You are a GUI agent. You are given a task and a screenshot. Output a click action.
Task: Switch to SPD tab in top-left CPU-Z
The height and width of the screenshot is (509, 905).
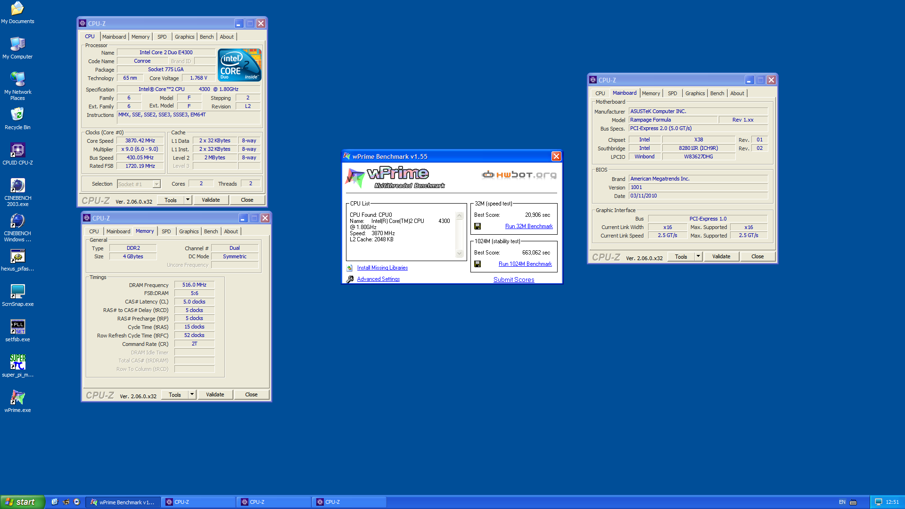[162, 37]
